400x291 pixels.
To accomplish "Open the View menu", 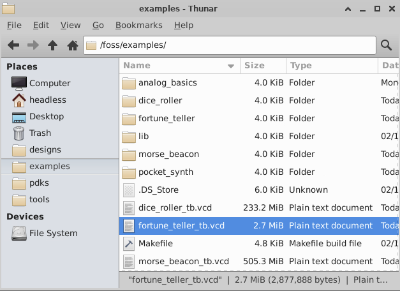I will pos(70,26).
